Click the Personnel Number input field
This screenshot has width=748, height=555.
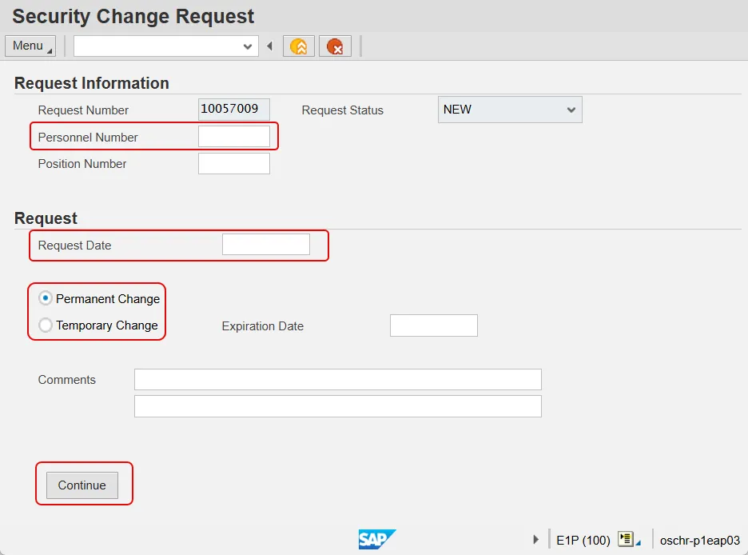tap(233, 137)
